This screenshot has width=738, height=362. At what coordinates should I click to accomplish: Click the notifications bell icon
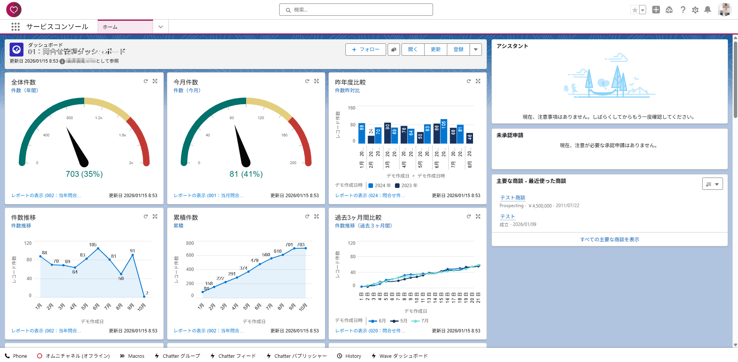point(707,10)
